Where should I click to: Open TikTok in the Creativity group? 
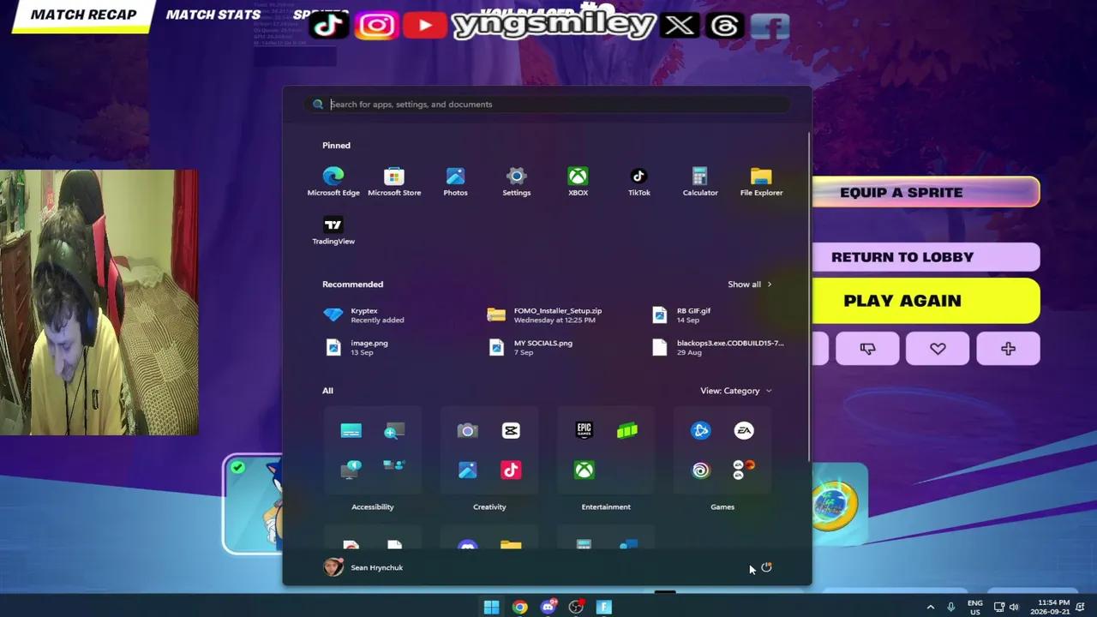tap(511, 470)
